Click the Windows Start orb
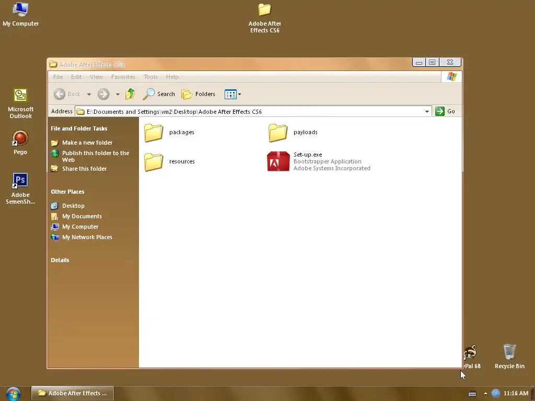Image resolution: width=535 pixels, height=401 pixels. pos(13,394)
